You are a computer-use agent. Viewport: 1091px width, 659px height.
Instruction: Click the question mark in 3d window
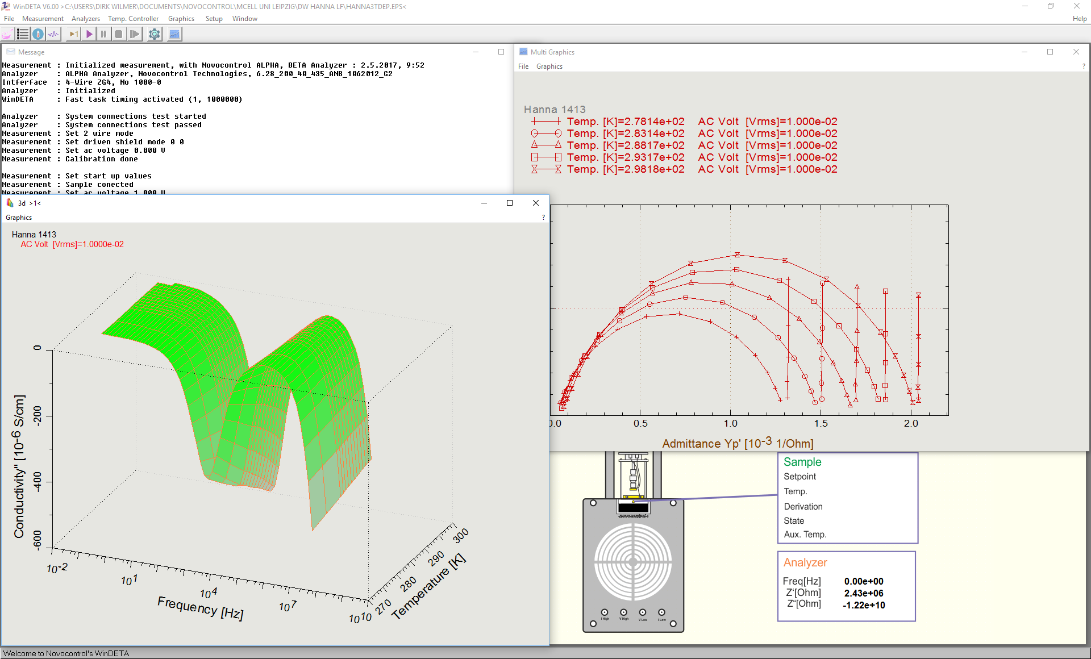[543, 218]
